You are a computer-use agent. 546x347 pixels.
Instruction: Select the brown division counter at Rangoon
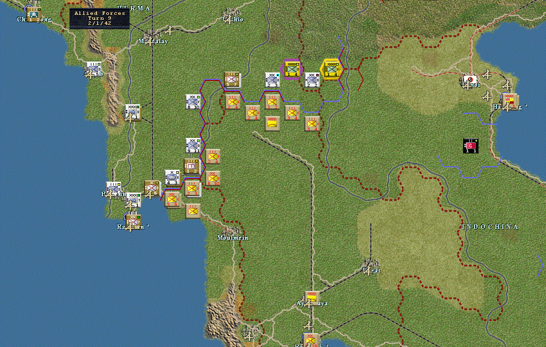[x=133, y=221]
